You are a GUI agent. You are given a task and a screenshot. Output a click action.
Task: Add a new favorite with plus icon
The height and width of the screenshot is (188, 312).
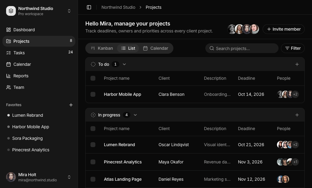click(x=71, y=105)
